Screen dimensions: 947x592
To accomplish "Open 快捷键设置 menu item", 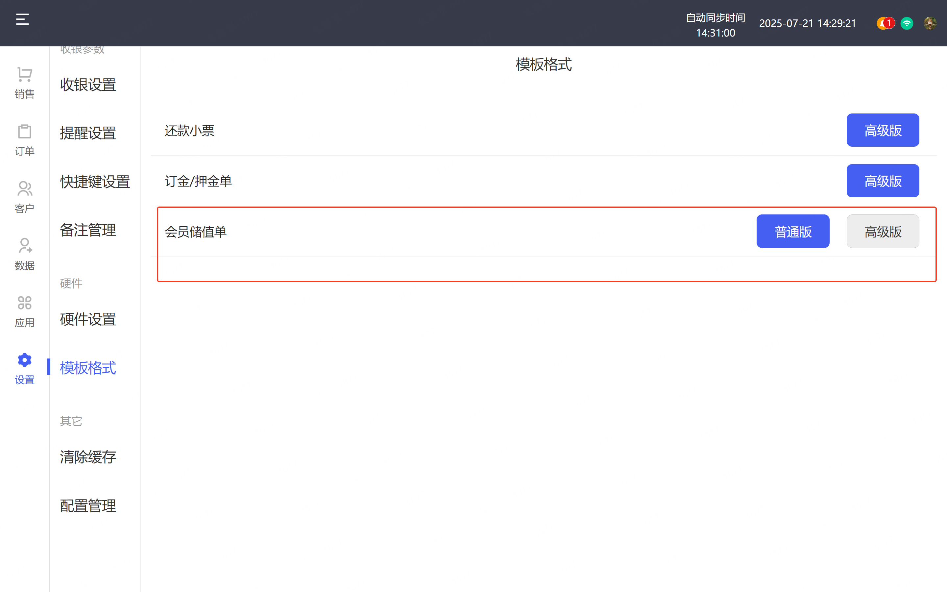I will [95, 182].
